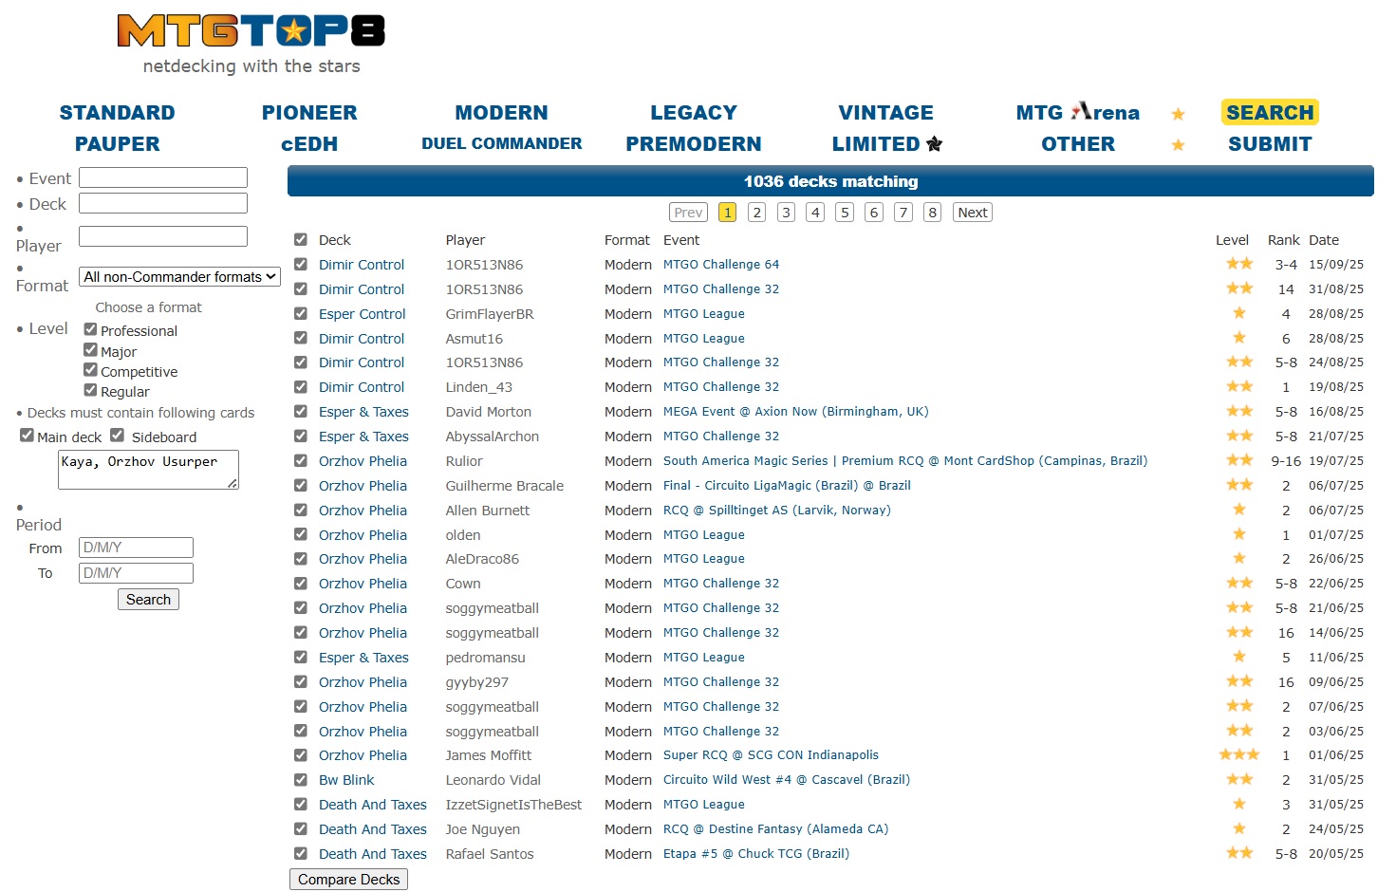Image resolution: width=1396 pixels, height=892 pixels.
Task: Click three-star level of Super RCQ Indianapolis
Action: click(1239, 755)
